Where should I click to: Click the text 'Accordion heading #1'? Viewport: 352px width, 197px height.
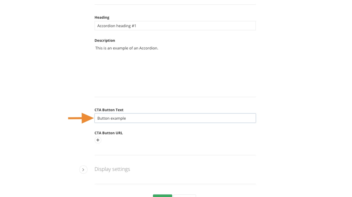[117, 26]
